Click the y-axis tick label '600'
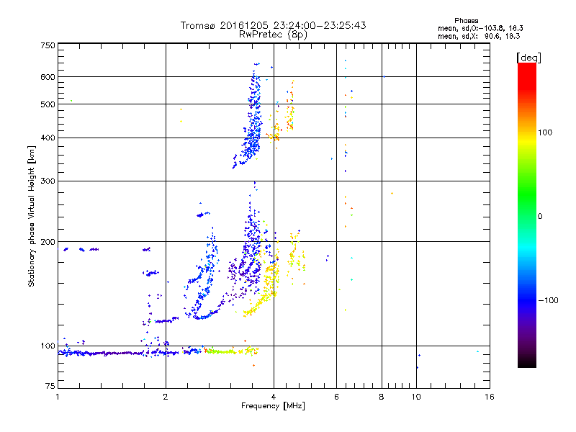 48,77
